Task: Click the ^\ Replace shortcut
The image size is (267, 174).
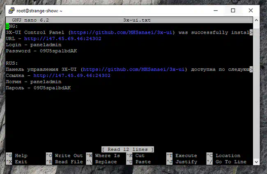Action: tap(101, 162)
